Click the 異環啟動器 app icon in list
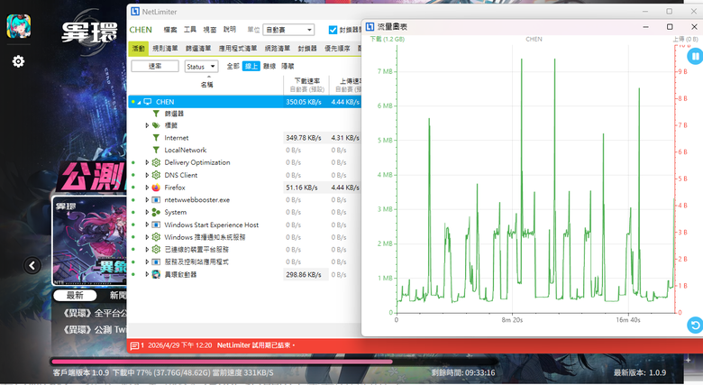This screenshot has height=385, width=703. [156, 274]
